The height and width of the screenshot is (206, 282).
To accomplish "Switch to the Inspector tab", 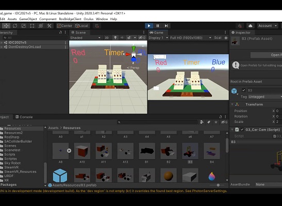I will 241,33.
